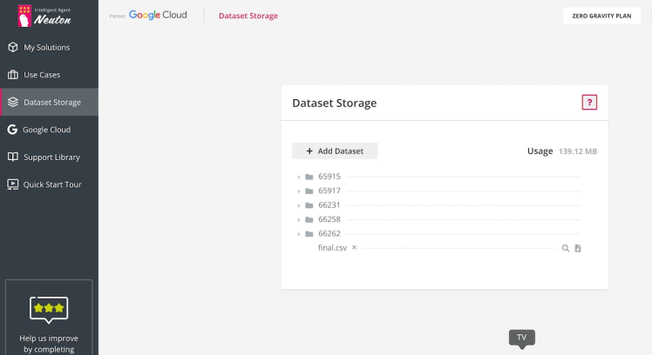Image resolution: width=652 pixels, height=355 pixels.
Task: Click the Neuton logo icon
Action: pos(23,16)
